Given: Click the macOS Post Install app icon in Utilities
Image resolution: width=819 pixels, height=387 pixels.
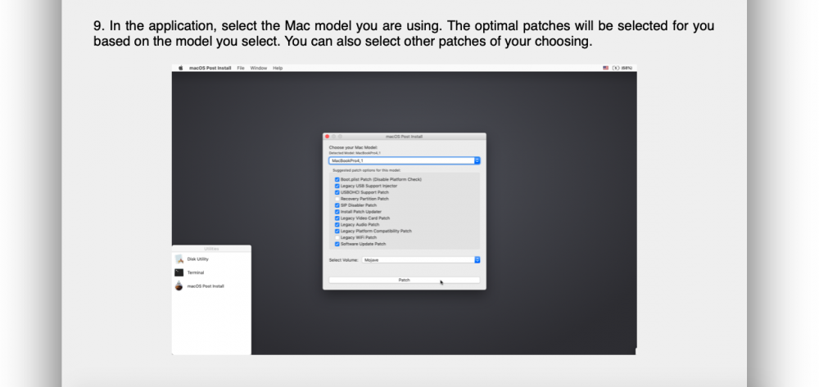Looking at the screenshot, I should coord(179,286).
